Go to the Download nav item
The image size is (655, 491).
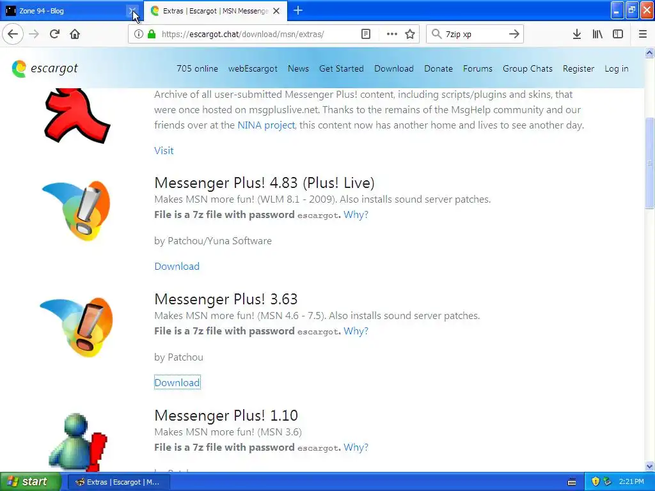pyautogui.click(x=393, y=68)
